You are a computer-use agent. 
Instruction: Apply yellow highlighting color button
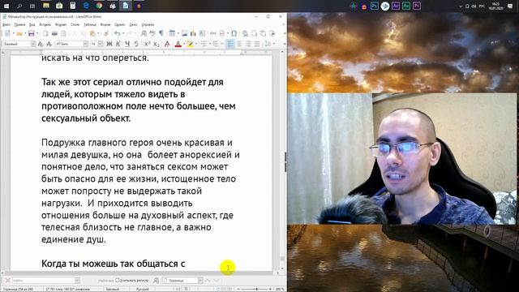click(x=190, y=44)
